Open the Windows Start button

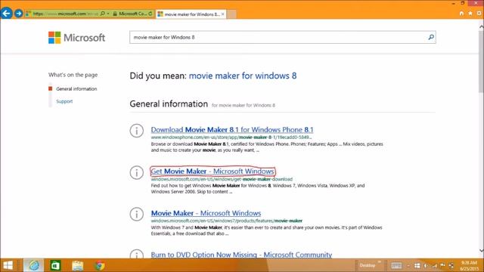[8, 265]
